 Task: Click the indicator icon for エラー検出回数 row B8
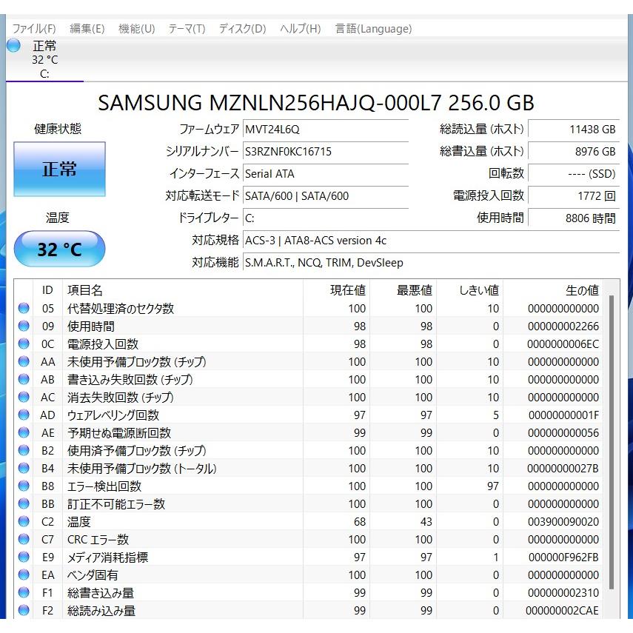pyautogui.click(x=24, y=486)
